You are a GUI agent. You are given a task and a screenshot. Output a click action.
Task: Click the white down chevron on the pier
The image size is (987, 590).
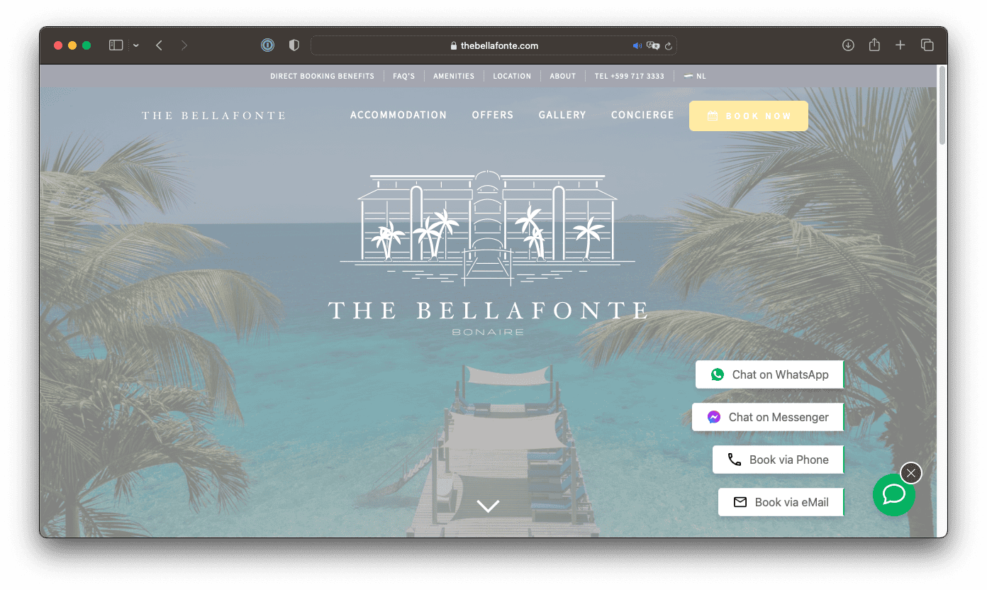pos(488,506)
